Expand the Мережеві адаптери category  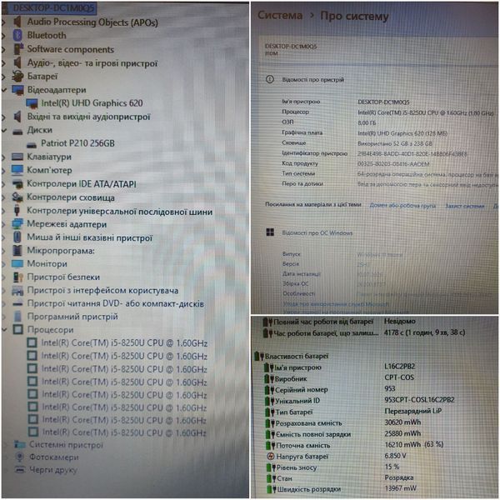(x=4, y=224)
